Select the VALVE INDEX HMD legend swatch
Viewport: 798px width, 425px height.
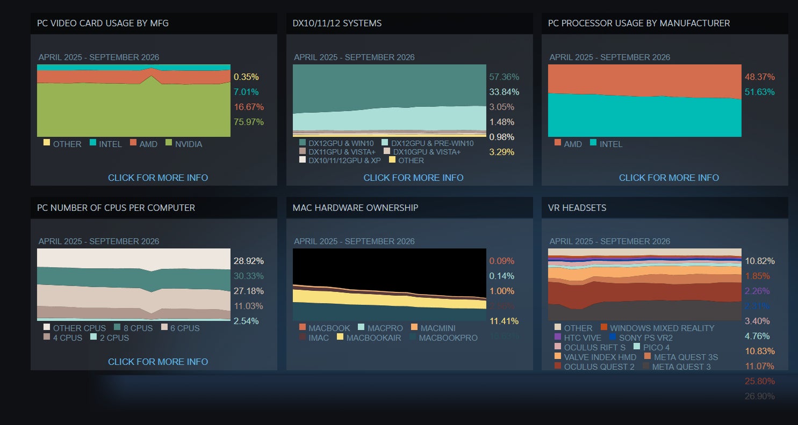558,356
